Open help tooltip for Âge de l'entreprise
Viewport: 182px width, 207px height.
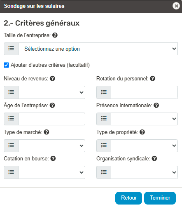(52, 105)
